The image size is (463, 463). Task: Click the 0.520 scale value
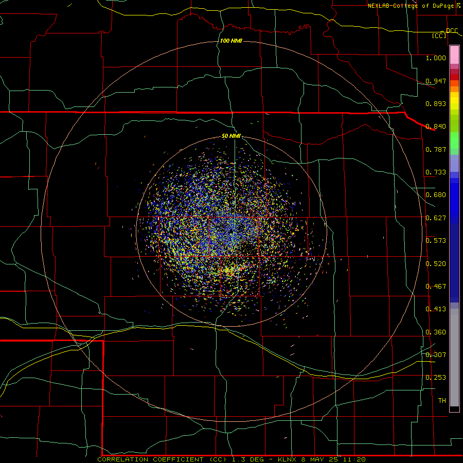[x=436, y=264]
